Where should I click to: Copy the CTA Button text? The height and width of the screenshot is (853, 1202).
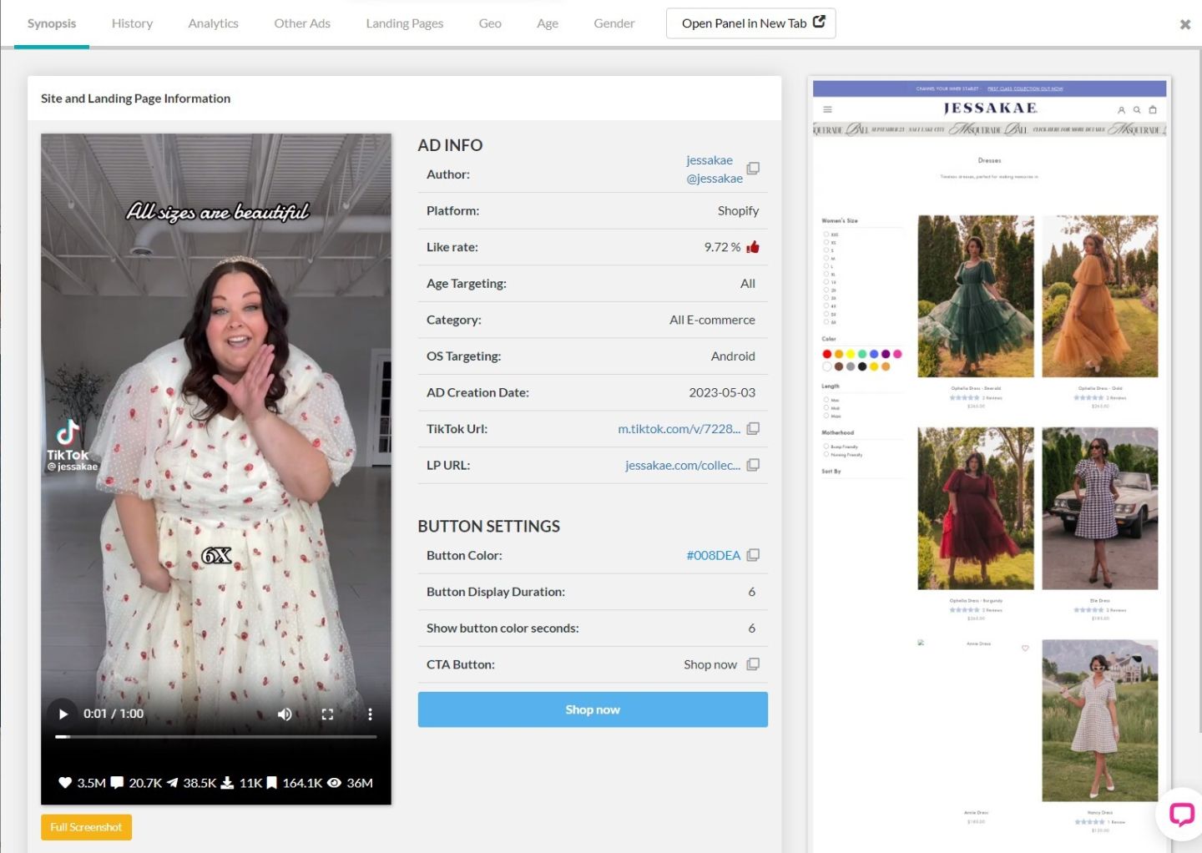(753, 664)
